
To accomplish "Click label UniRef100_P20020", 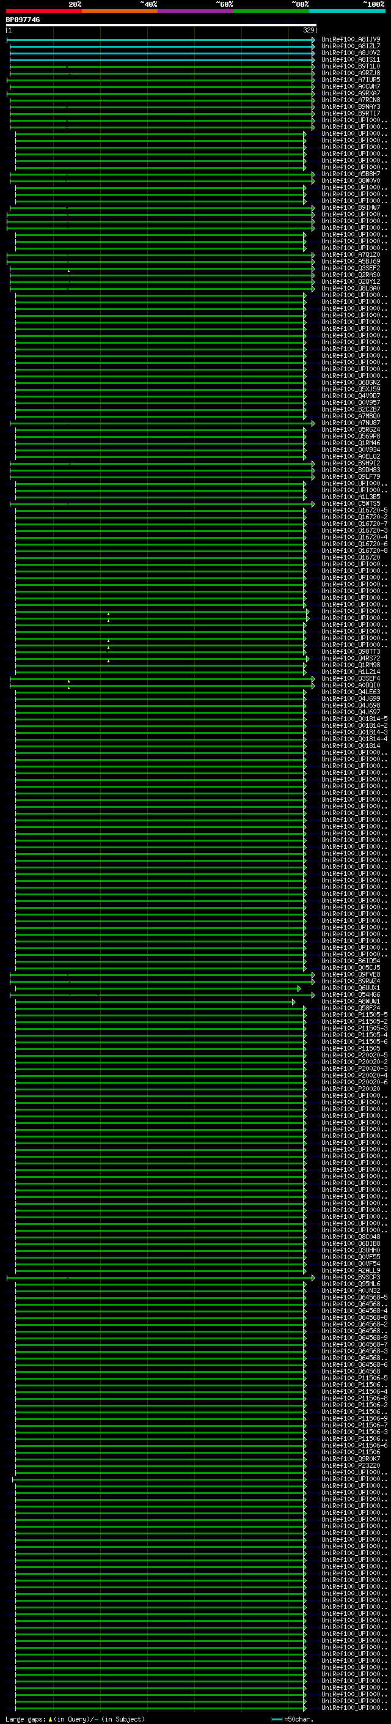I will pos(351,1089).
